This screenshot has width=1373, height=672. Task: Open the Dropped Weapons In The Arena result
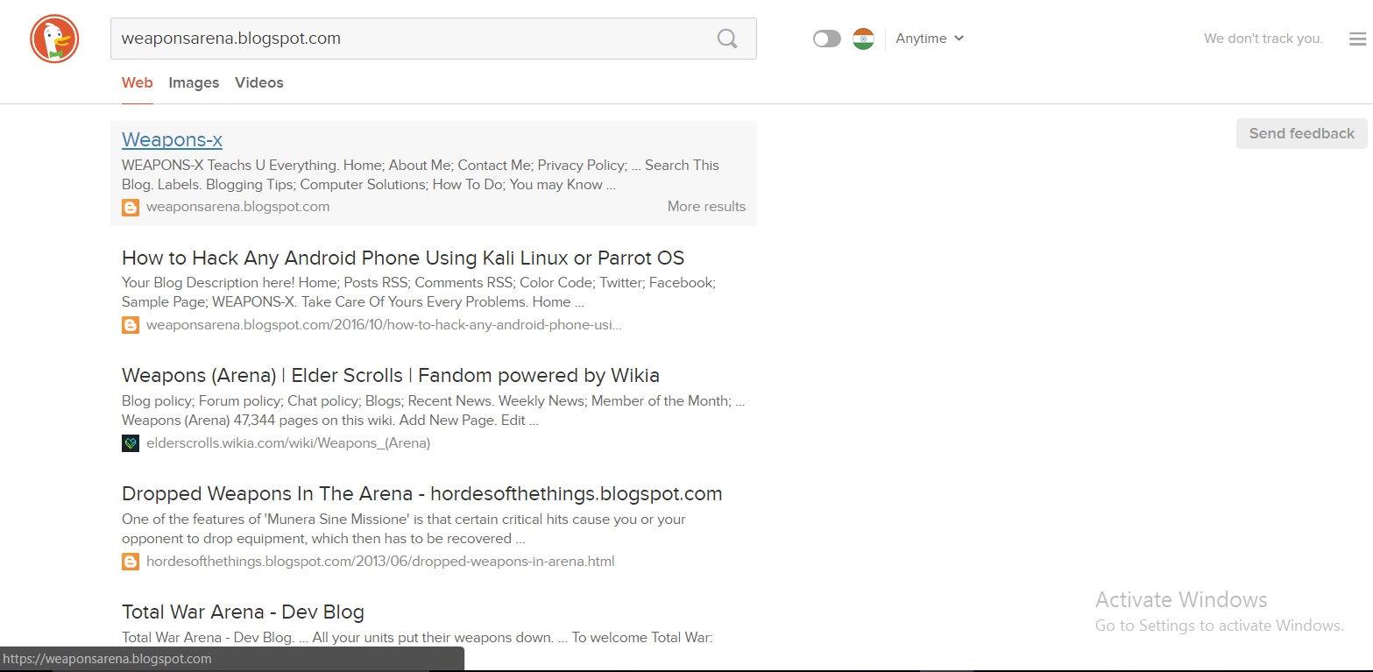421,493
